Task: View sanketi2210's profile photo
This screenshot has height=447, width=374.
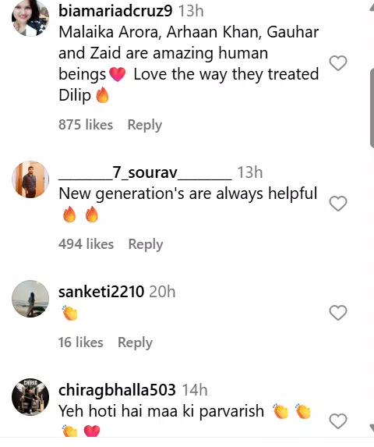Action: coord(30,299)
